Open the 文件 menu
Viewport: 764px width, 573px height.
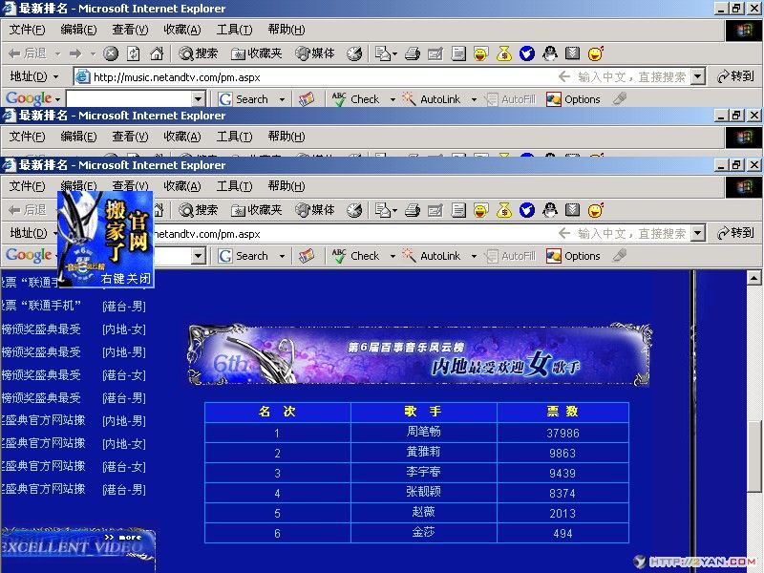[x=26, y=186]
